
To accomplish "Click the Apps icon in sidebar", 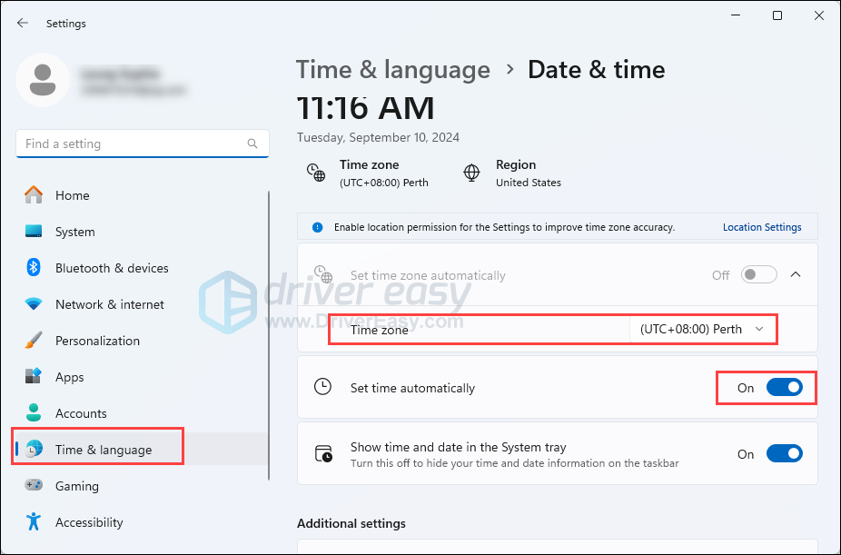I will [34, 376].
